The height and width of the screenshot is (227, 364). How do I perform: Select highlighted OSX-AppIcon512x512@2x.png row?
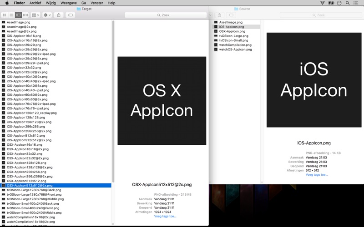click(x=56, y=186)
